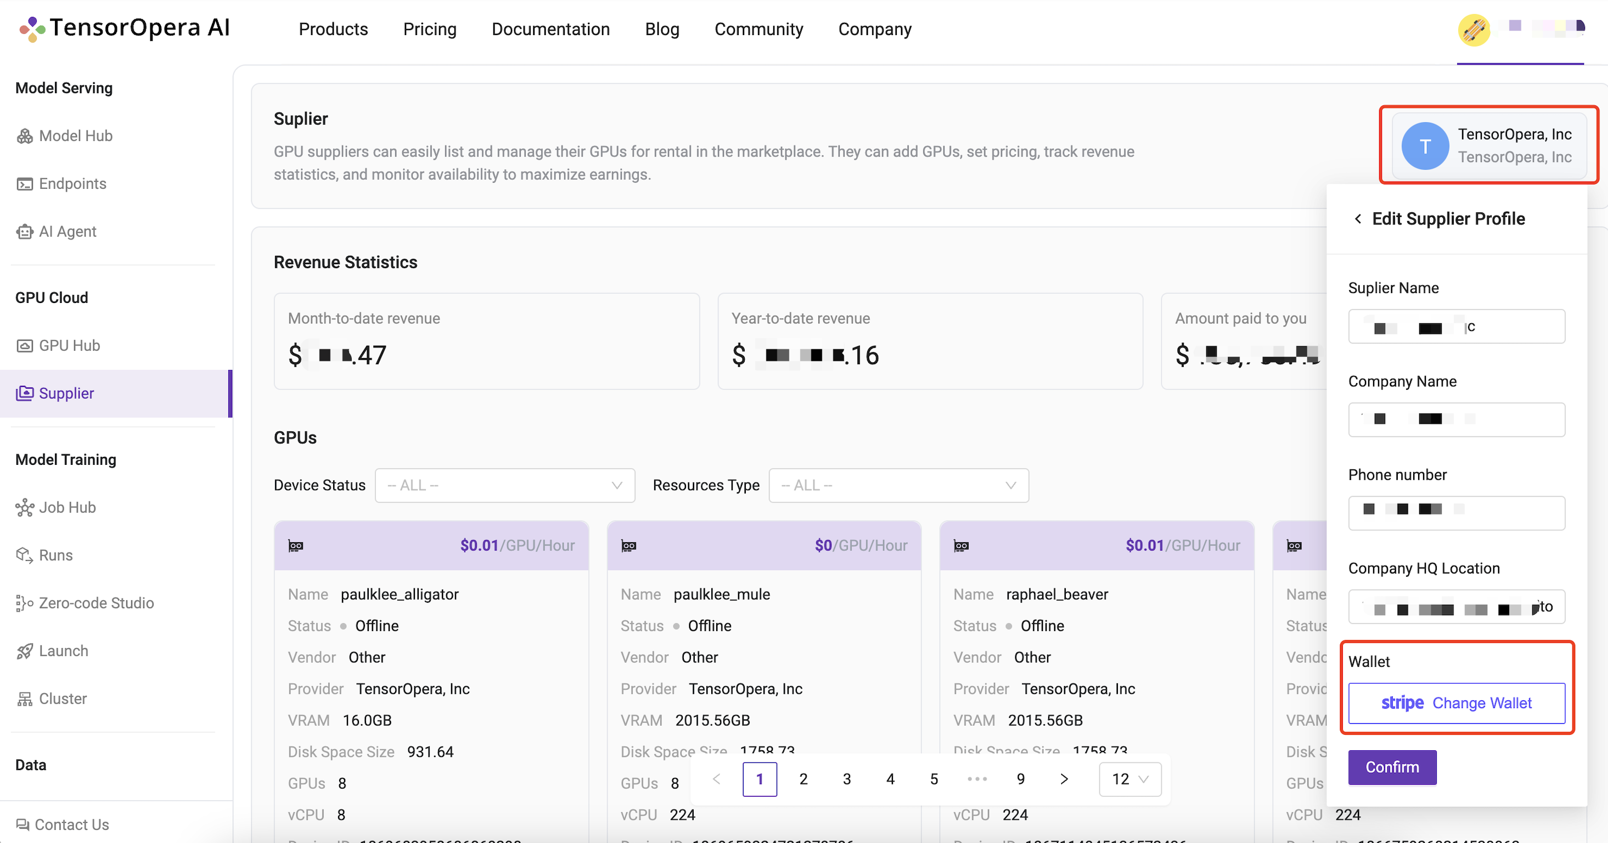
Task: Click the Confirm button to save profile
Action: click(1391, 766)
